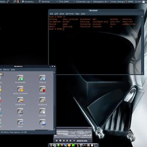Launch the green round icon in the dock
This screenshot has height=147, width=147.
coord(73,145)
